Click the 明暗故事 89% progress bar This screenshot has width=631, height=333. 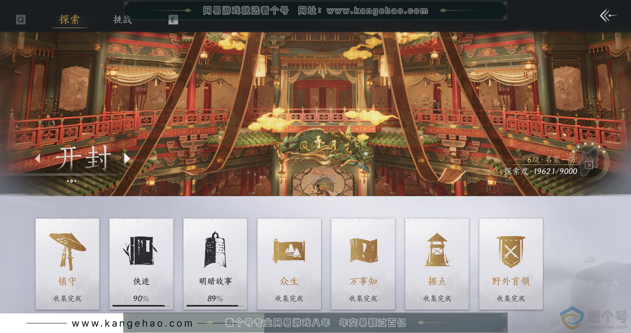pyautogui.click(x=215, y=306)
